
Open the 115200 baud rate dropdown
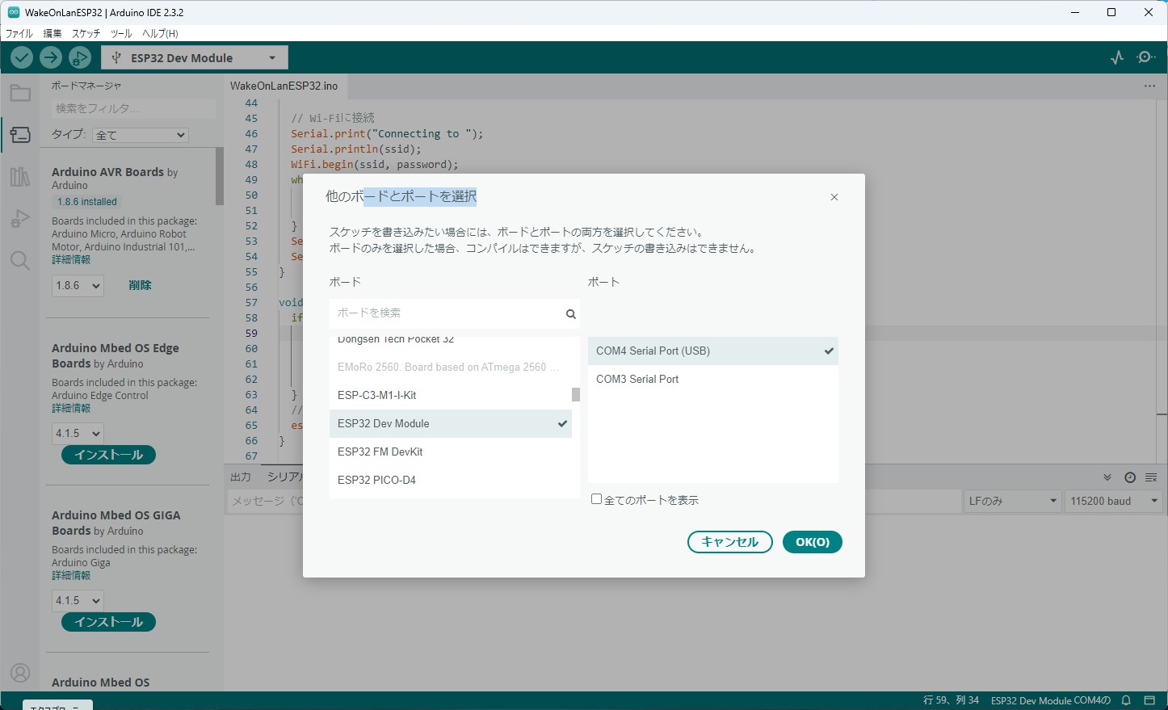point(1114,501)
